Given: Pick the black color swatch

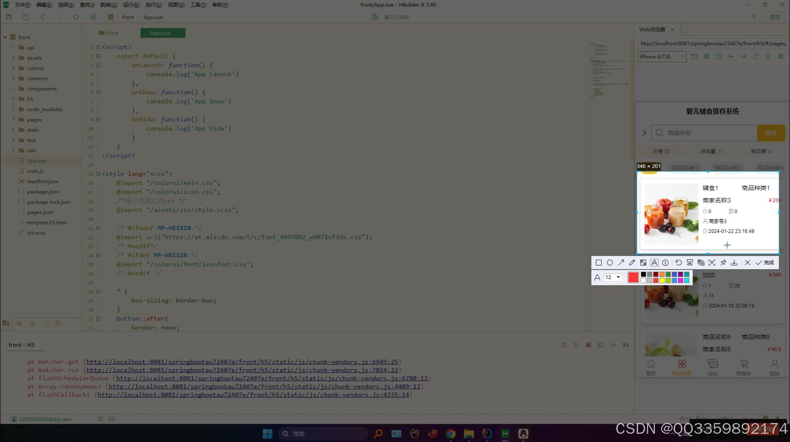Looking at the screenshot, I should pyautogui.click(x=643, y=275).
